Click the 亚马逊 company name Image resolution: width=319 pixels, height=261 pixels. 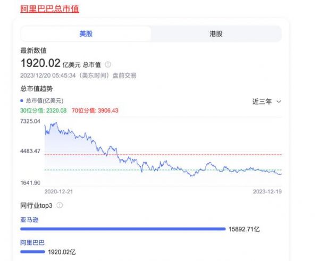click(x=29, y=219)
